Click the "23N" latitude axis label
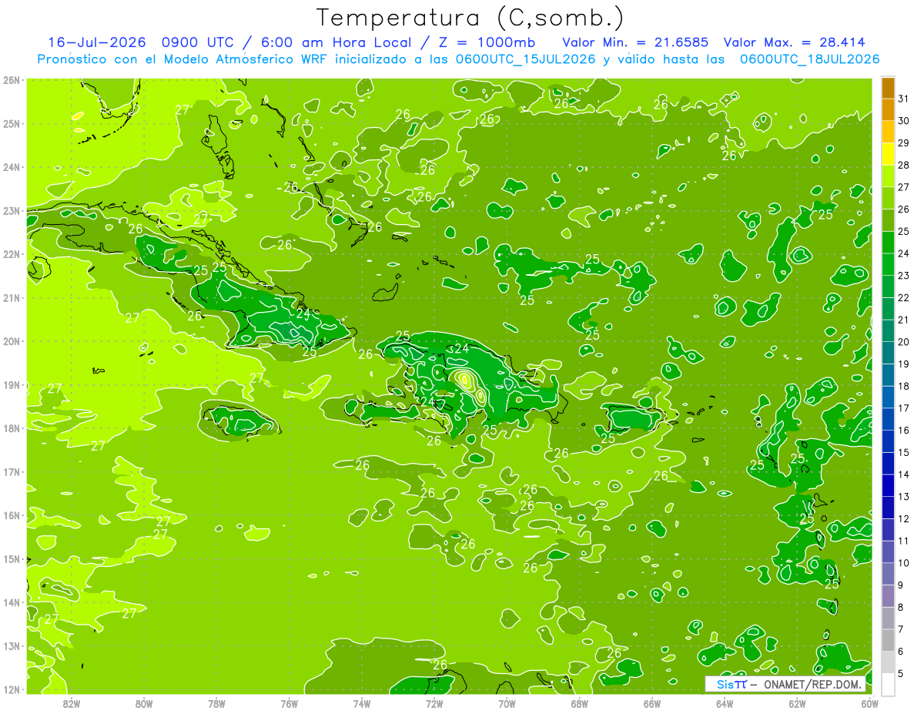The image size is (924, 714). coord(12,210)
